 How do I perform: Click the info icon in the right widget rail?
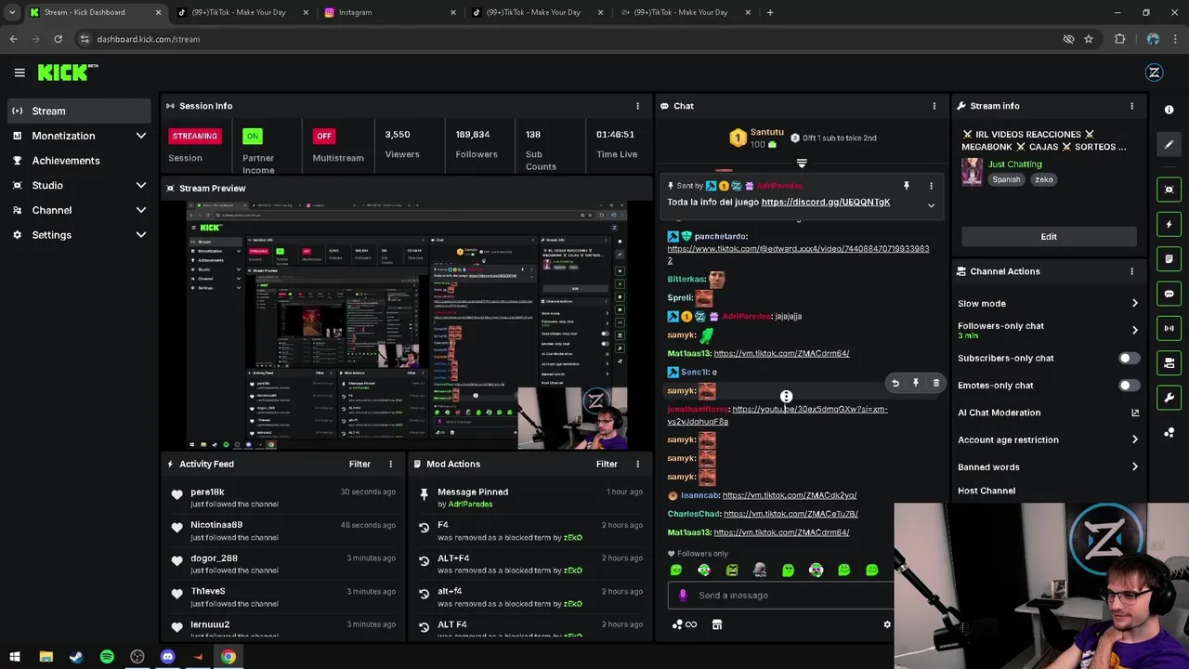pyautogui.click(x=1169, y=110)
